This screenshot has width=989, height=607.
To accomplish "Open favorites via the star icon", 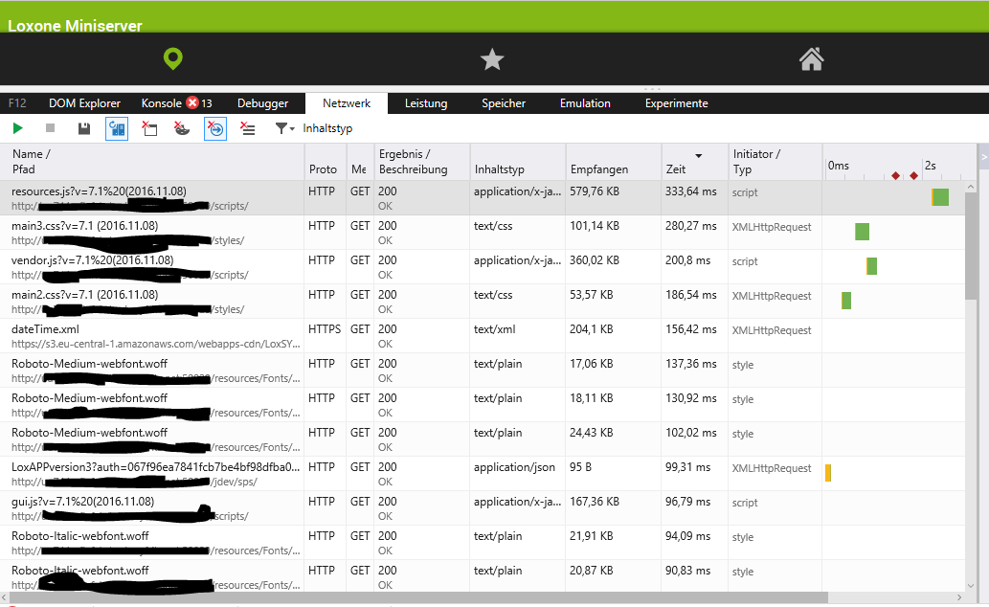I will point(492,59).
